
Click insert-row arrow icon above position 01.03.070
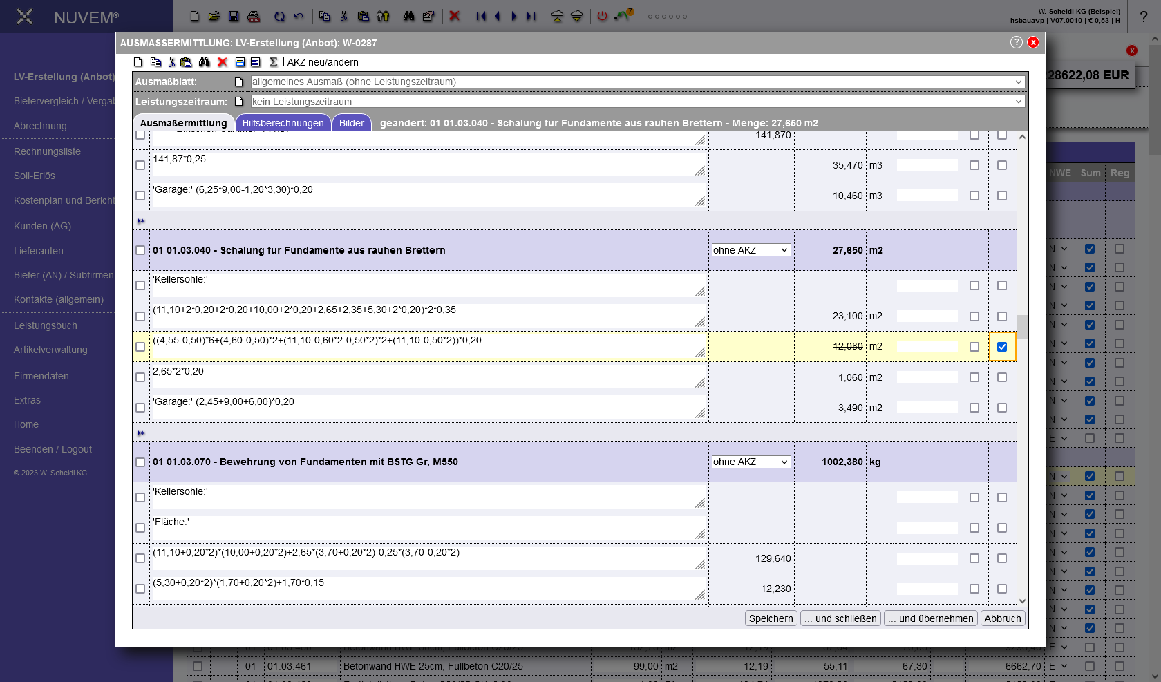pyautogui.click(x=141, y=433)
